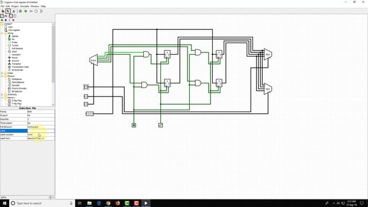The image size is (368, 207).
Task: Change the Data Bits attribute value
Action: click(x=41, y=119)
